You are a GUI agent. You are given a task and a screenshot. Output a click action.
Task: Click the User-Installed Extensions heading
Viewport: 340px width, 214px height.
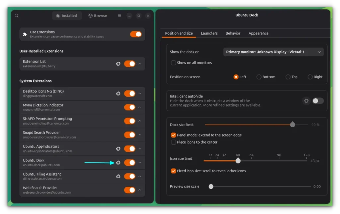42,51
